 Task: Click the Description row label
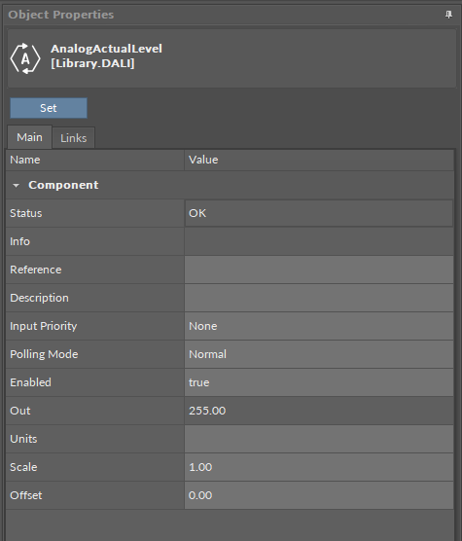(x=39, y=298)
